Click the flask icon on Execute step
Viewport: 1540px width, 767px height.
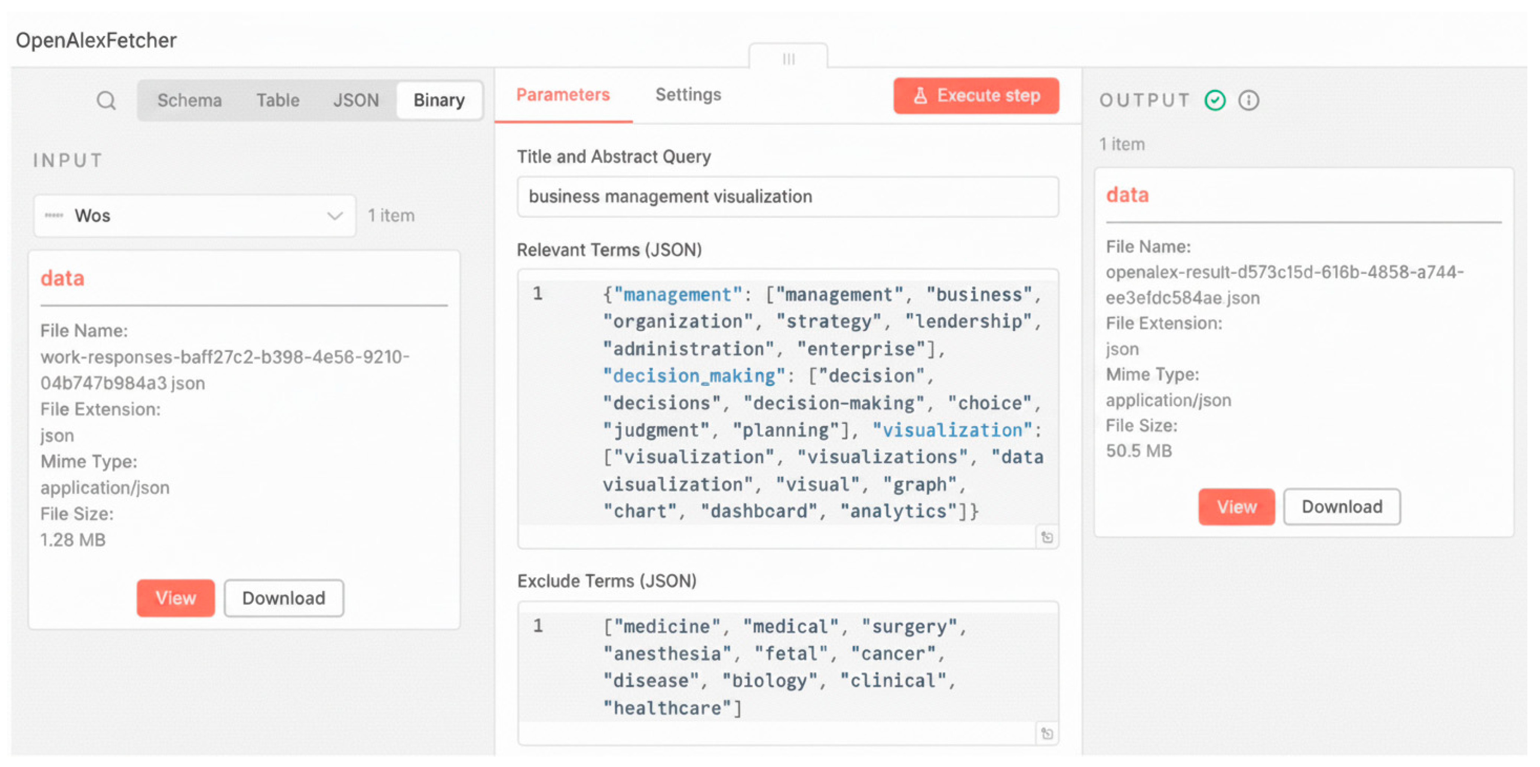(x=921, y=96)
